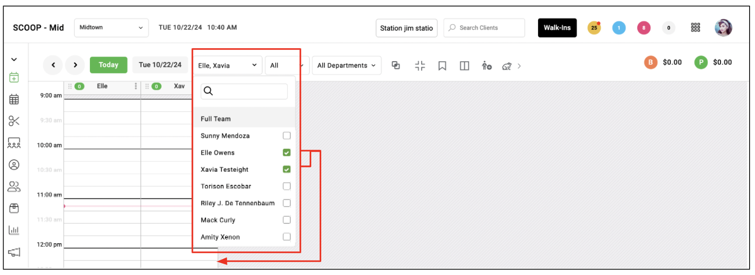
Task: Click the Today button
Action: point(108,65)
